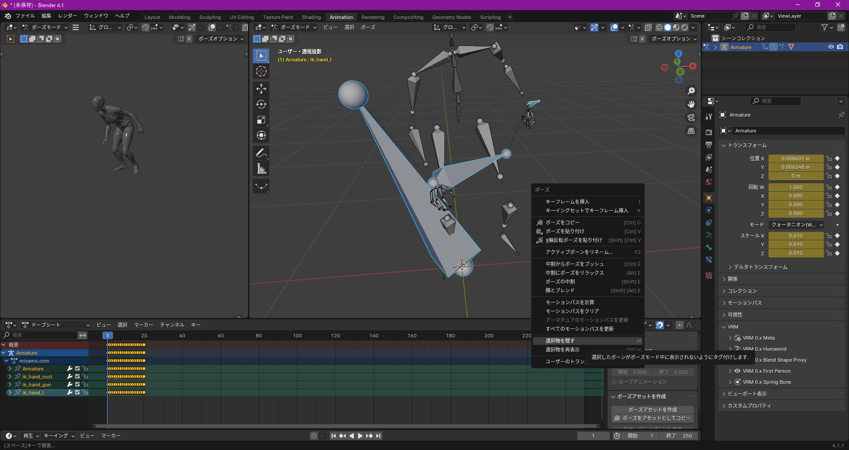The image size is (849, 450).
Task: Click the pan hand viewport icon
Action: 691,104
